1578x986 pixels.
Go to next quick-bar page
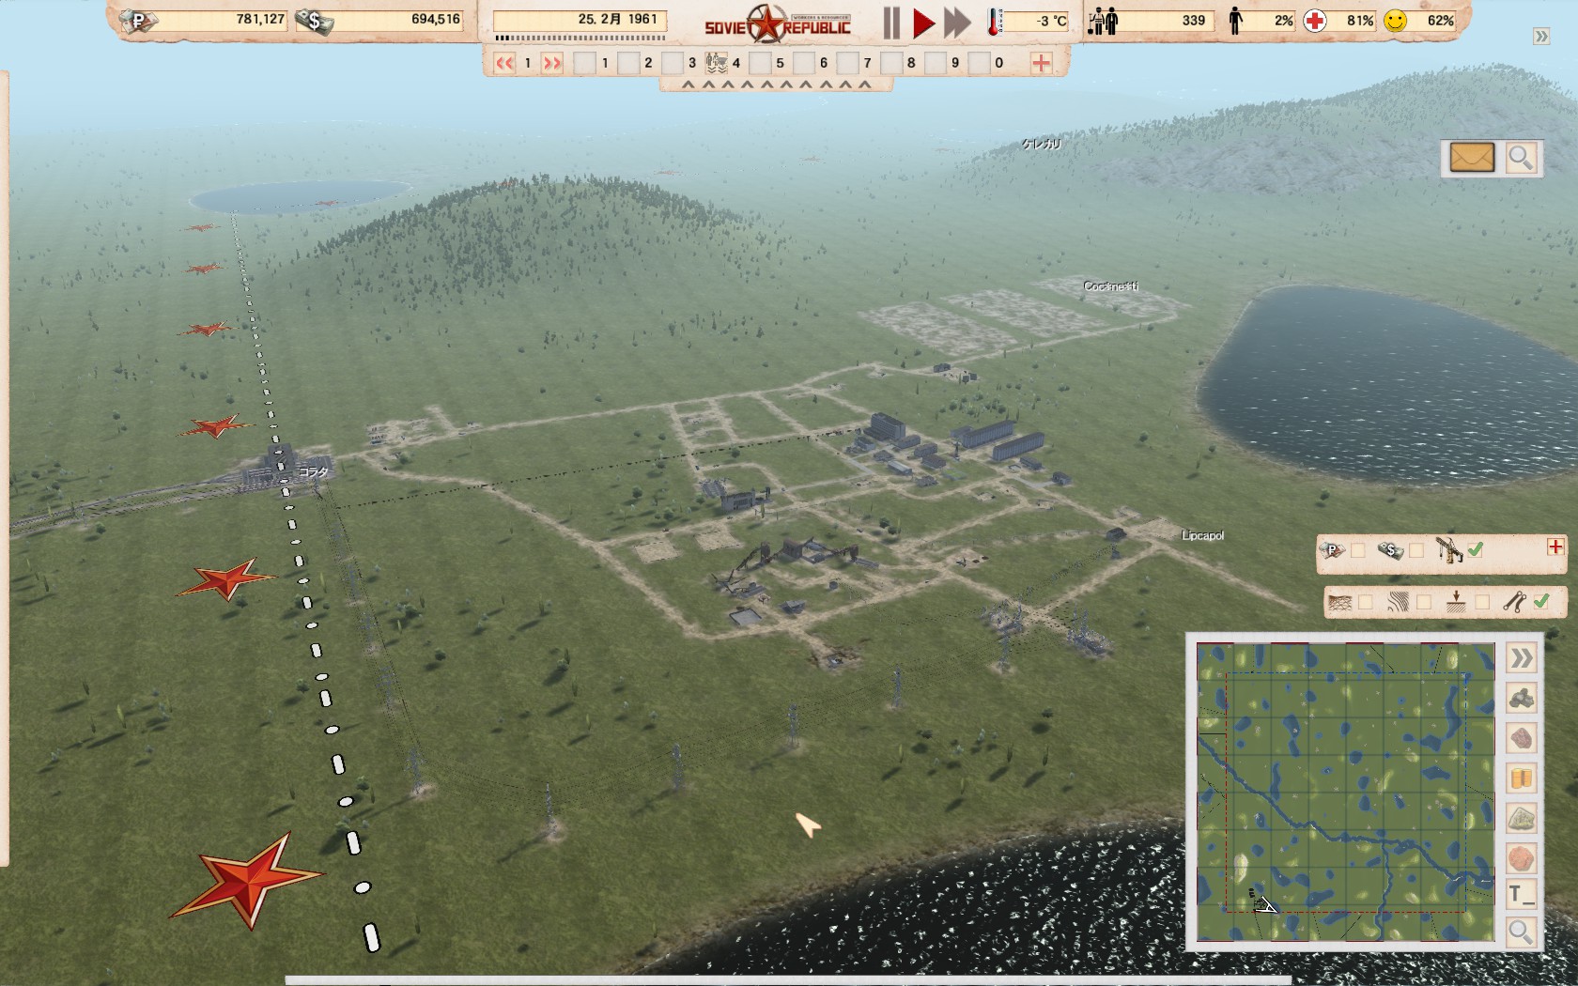[x=552, y=63]
